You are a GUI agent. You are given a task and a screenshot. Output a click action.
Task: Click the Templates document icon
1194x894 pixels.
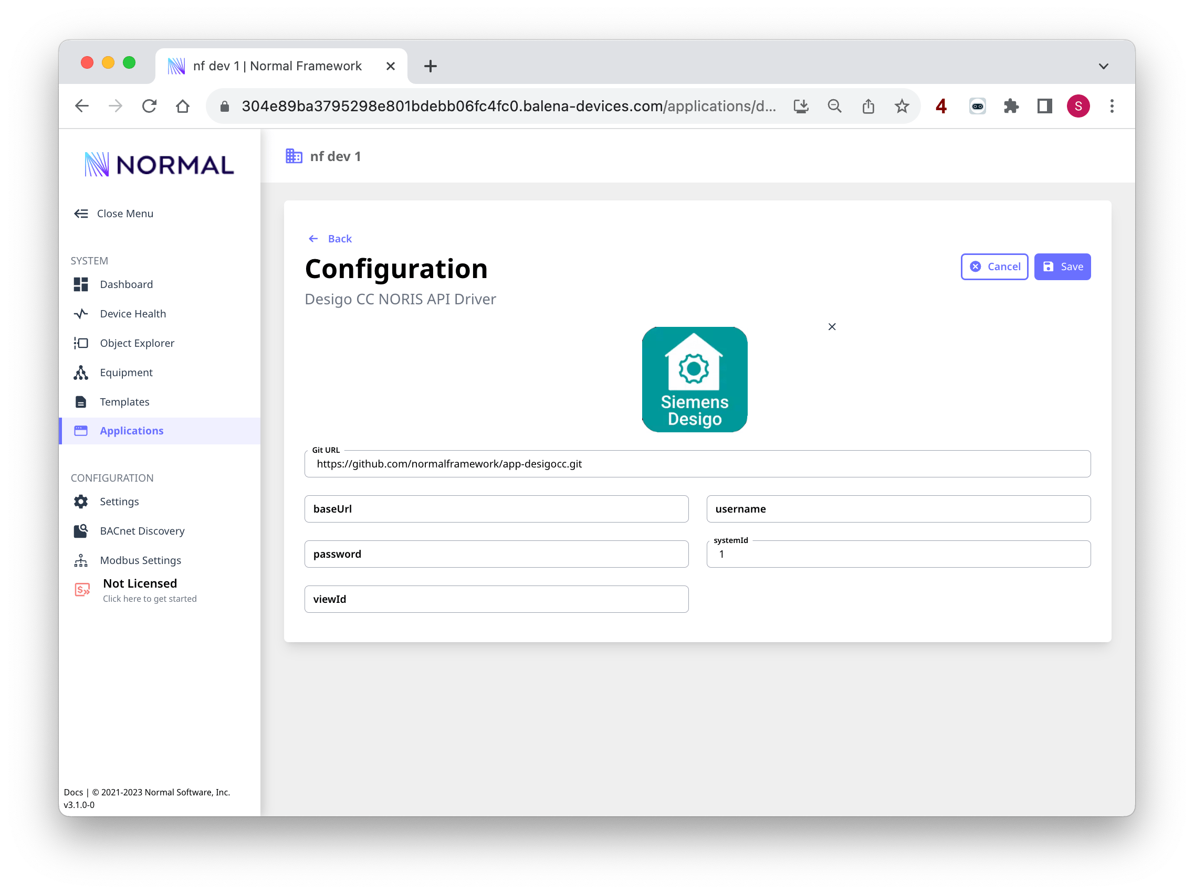tap(81, 402)
